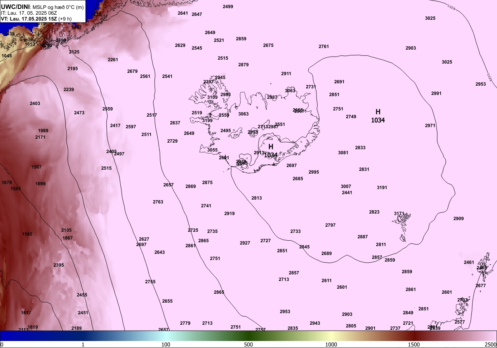This screenshot has width=497, height=348.
Task: Click the freezing level value 2403
Action: (35, 103)
